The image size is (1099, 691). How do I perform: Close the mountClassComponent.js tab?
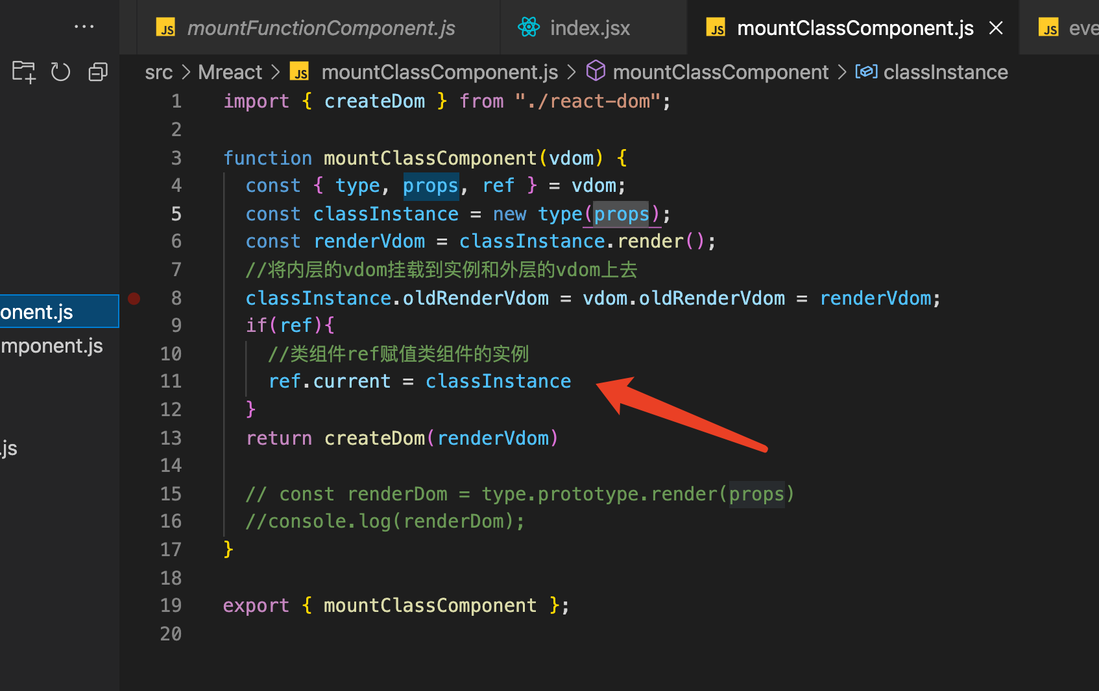click(x=996, y=27)
